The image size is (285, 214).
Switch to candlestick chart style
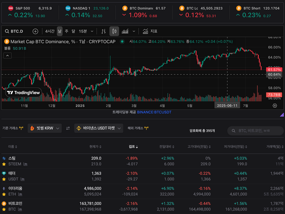click(x=114, y=31)
